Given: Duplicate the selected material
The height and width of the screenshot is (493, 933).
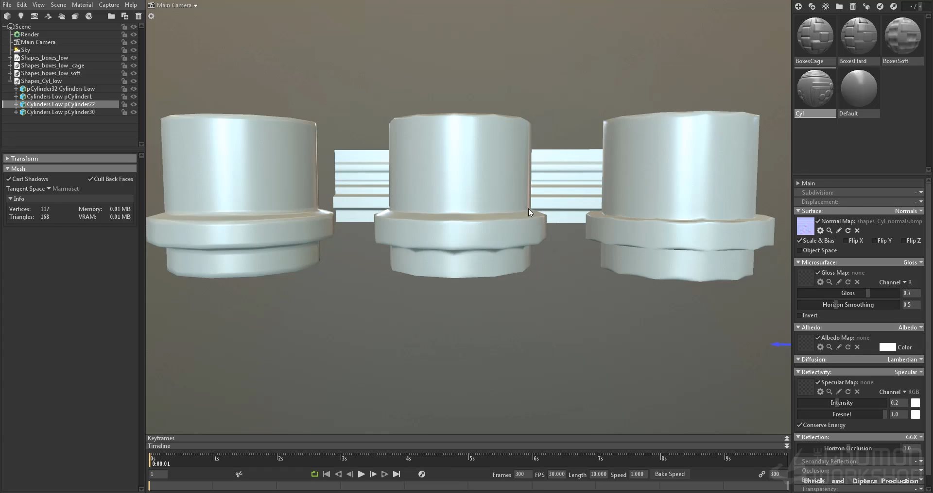Looking at the screenshot, I should (812, 6).
